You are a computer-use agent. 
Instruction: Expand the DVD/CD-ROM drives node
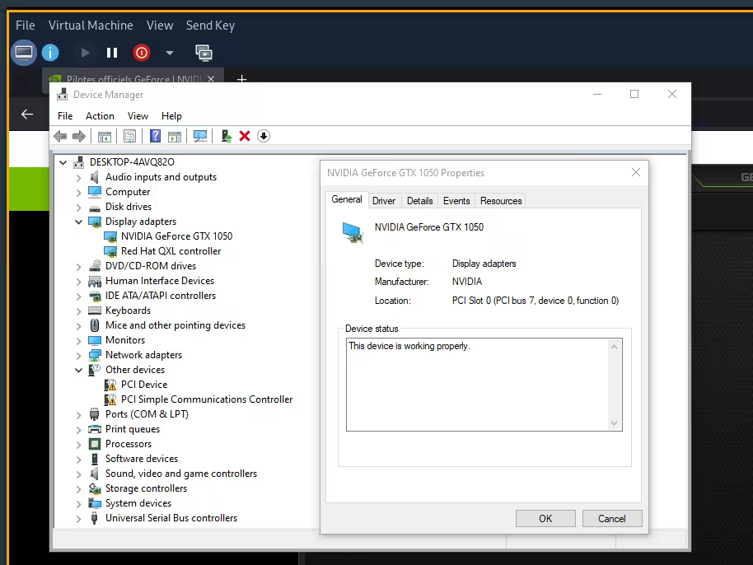tap(79, 266)
